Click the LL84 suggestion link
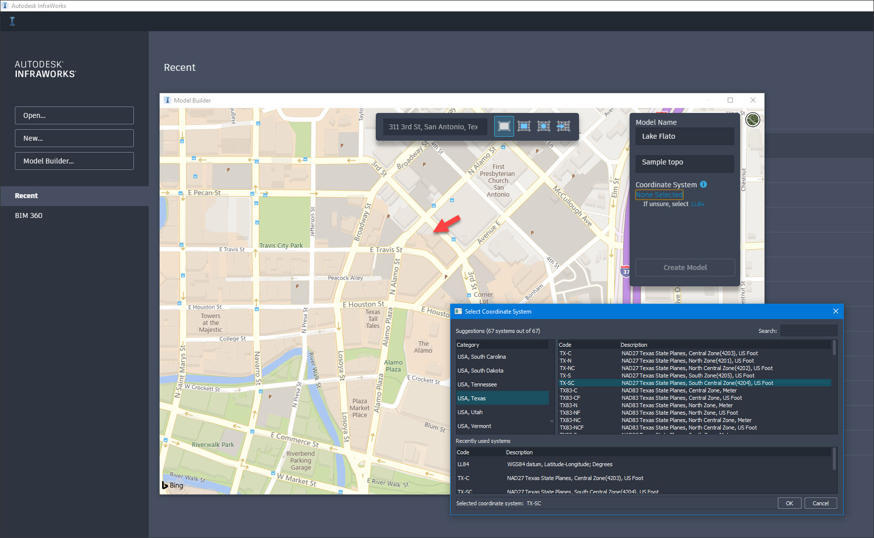This screenshot has height=538, width=874. point(698,204)
